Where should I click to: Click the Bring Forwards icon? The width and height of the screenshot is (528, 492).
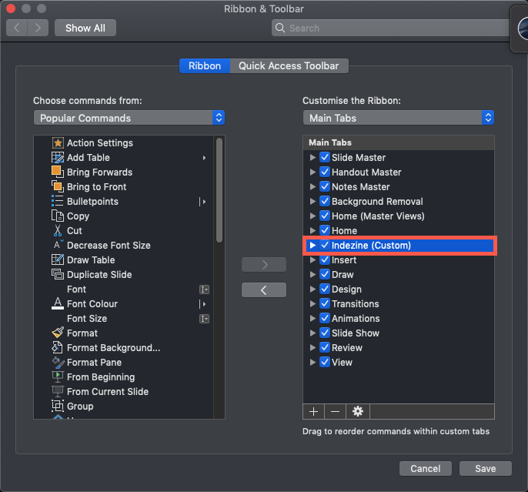58,172
